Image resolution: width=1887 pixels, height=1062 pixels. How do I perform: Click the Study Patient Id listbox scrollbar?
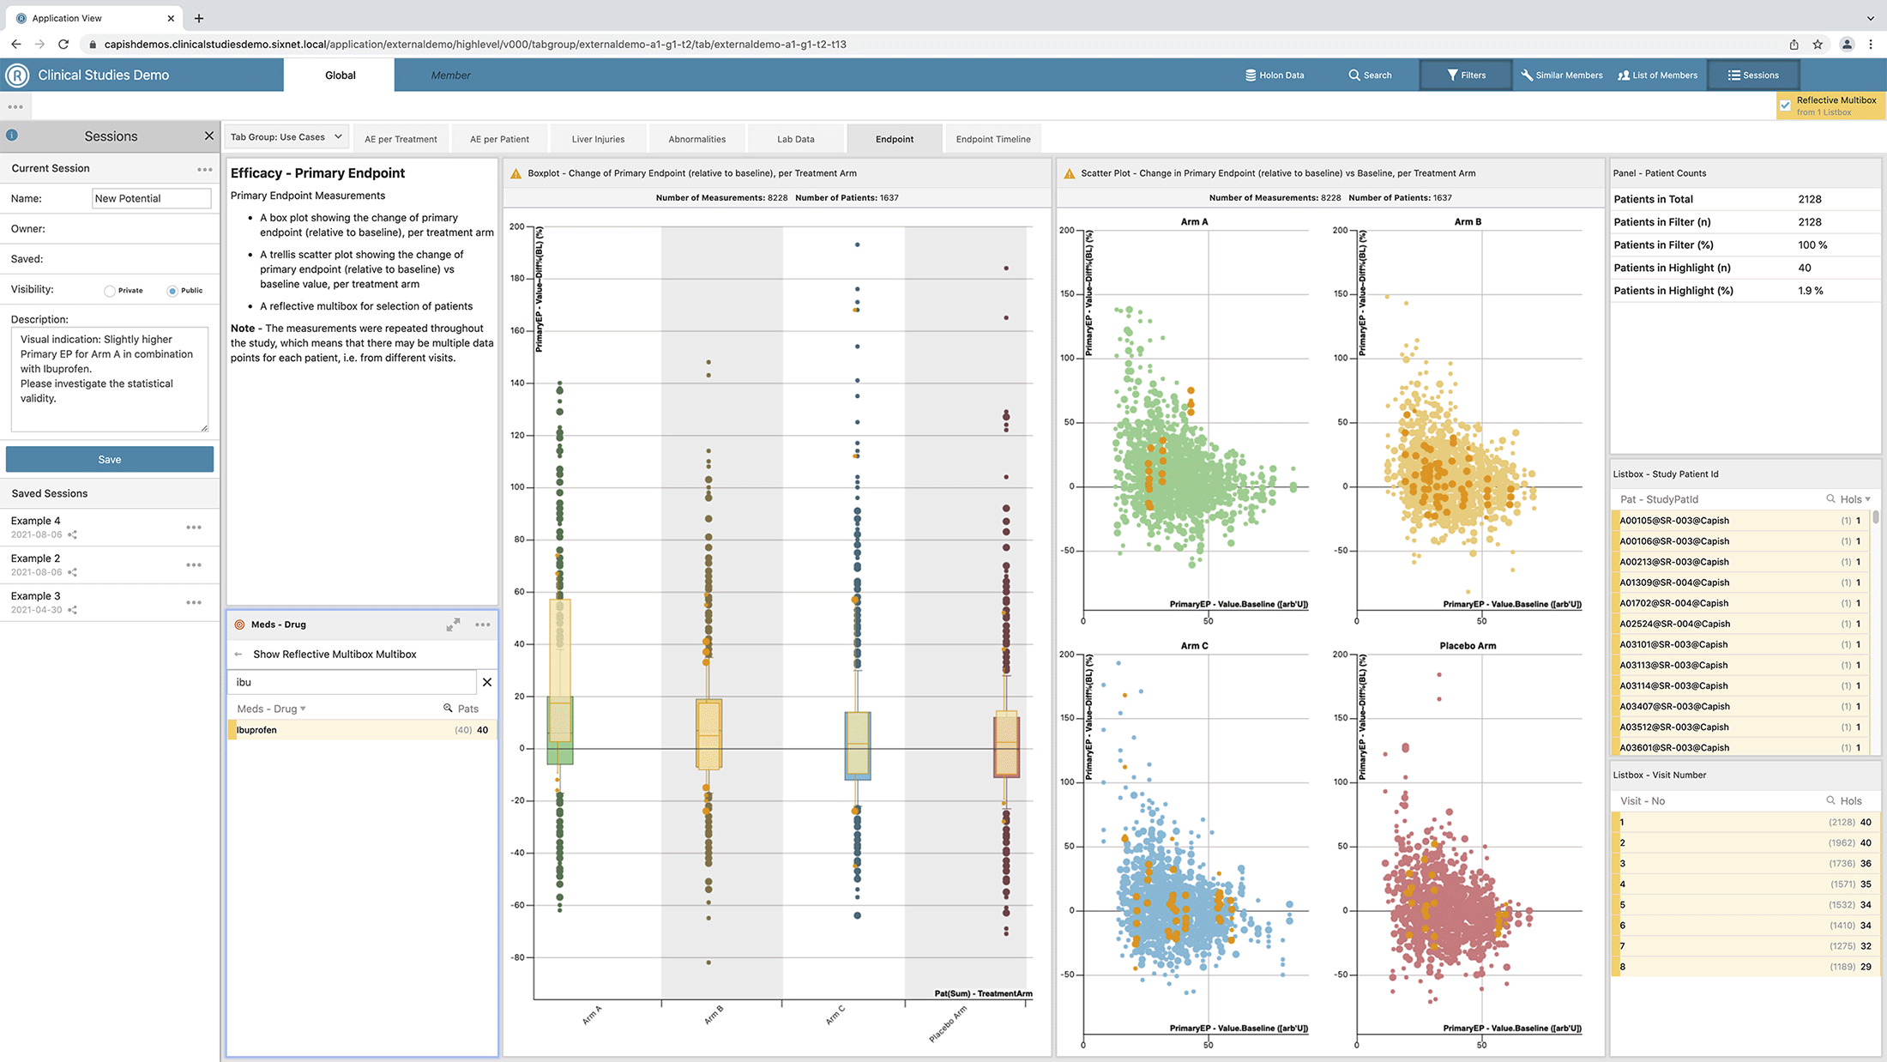[x=1876, y=518]
